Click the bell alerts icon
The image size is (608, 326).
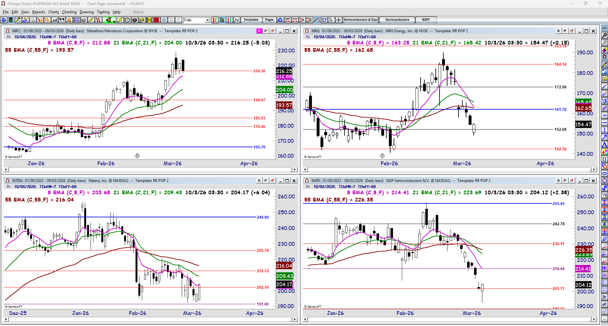coord(69,20)
